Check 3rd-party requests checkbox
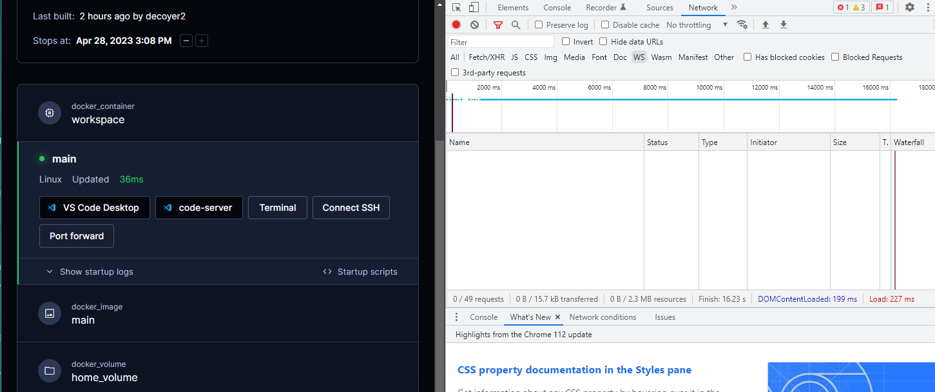The image size is (935, 392). click(x=455, y=72)
